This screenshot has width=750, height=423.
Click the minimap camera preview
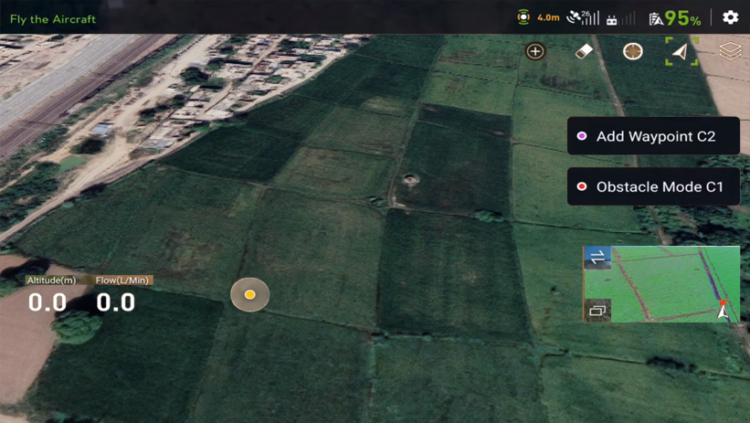click(667, 283)
